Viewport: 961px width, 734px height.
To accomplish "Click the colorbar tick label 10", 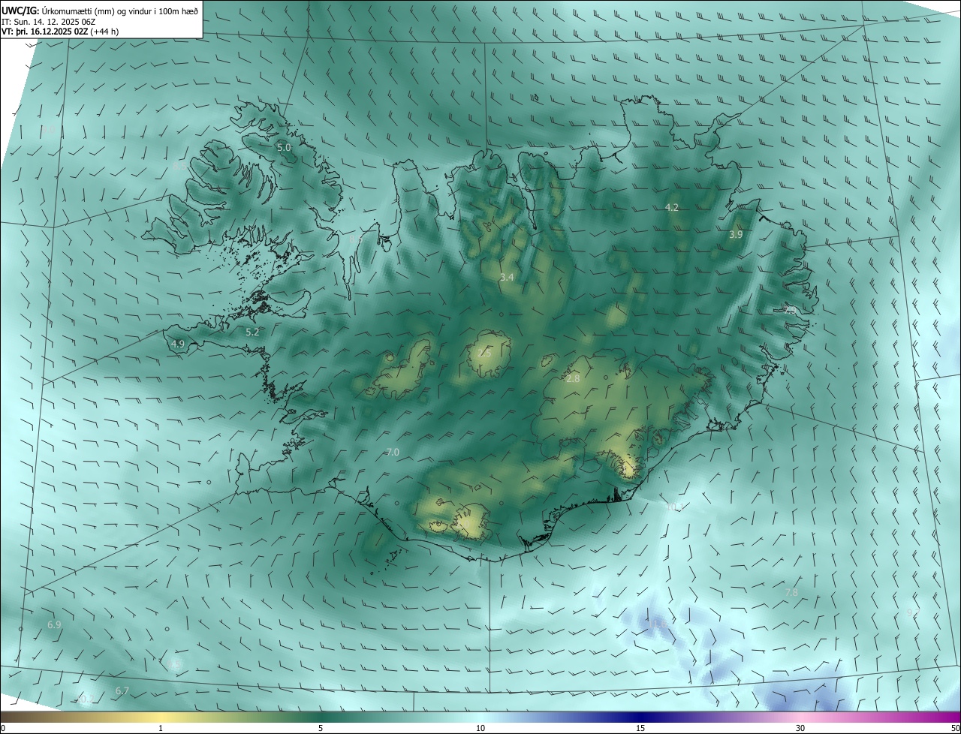I will [x=480, y=728].
